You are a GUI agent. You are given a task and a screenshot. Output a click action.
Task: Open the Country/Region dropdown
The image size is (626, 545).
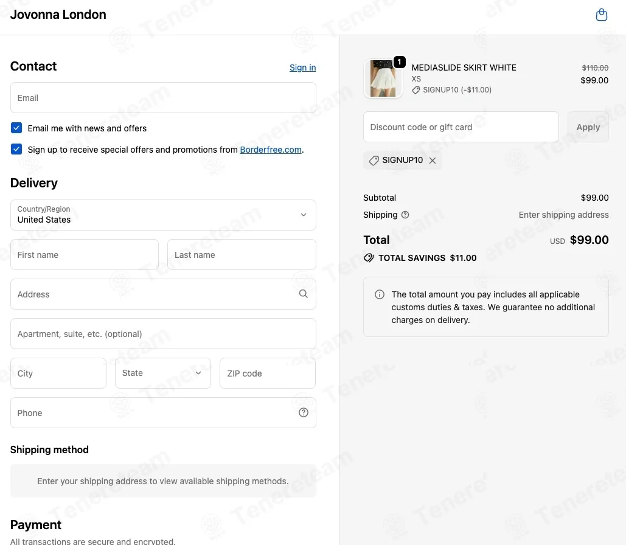pos(163,215)
